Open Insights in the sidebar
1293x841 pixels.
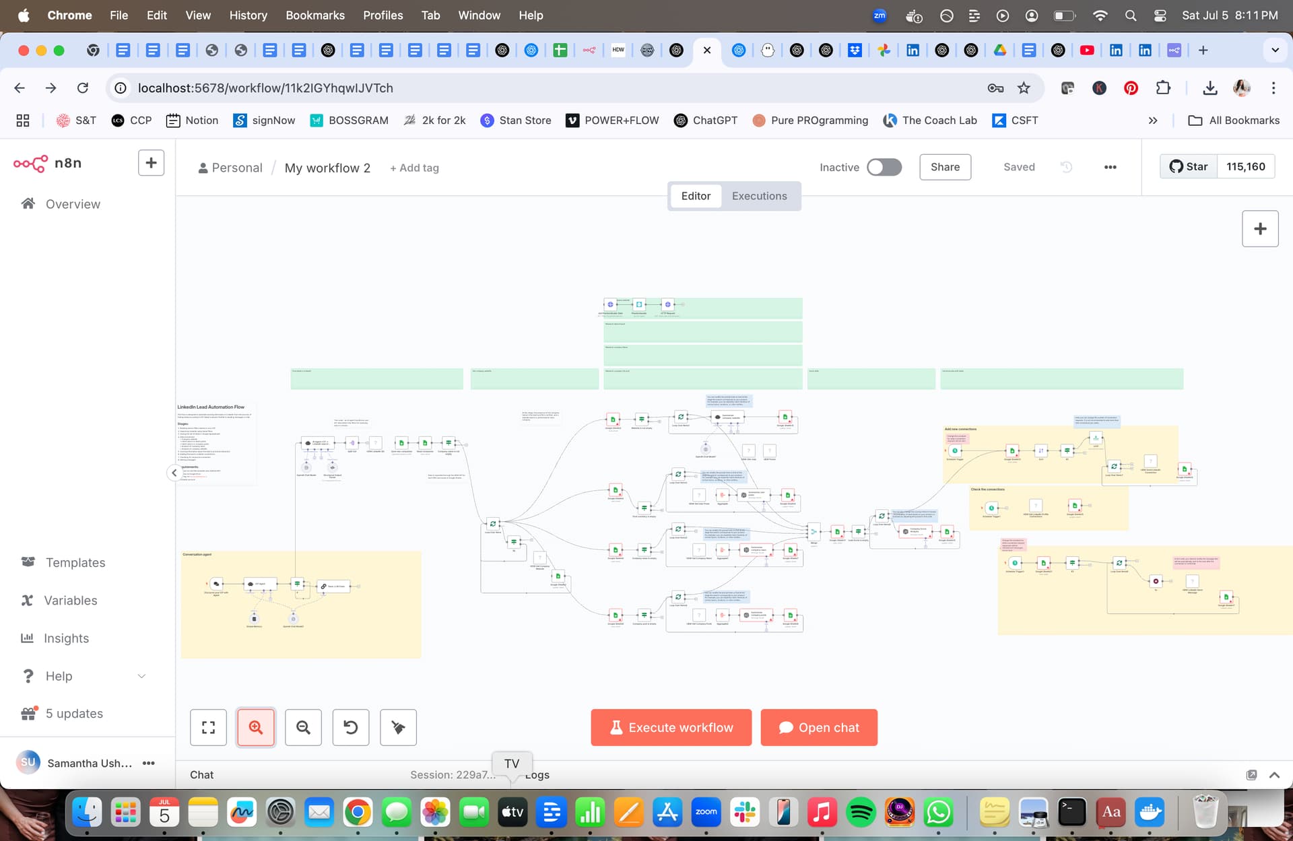pos(66,638)
